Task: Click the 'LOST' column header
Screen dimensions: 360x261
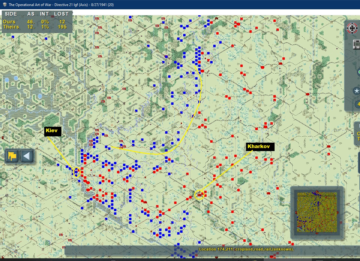Action: pyautogui.click(x=62, y=14)
